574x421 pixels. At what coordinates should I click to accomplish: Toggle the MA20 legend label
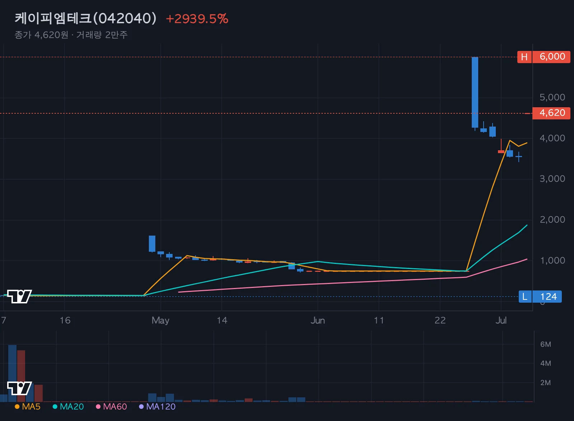point(72,407)
